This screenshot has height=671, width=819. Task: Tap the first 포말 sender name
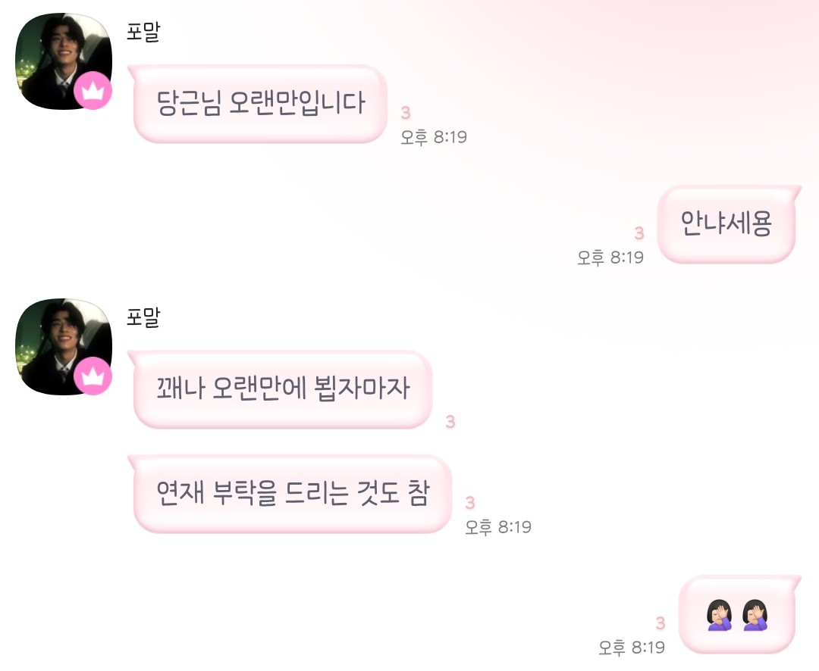[143, 32]
